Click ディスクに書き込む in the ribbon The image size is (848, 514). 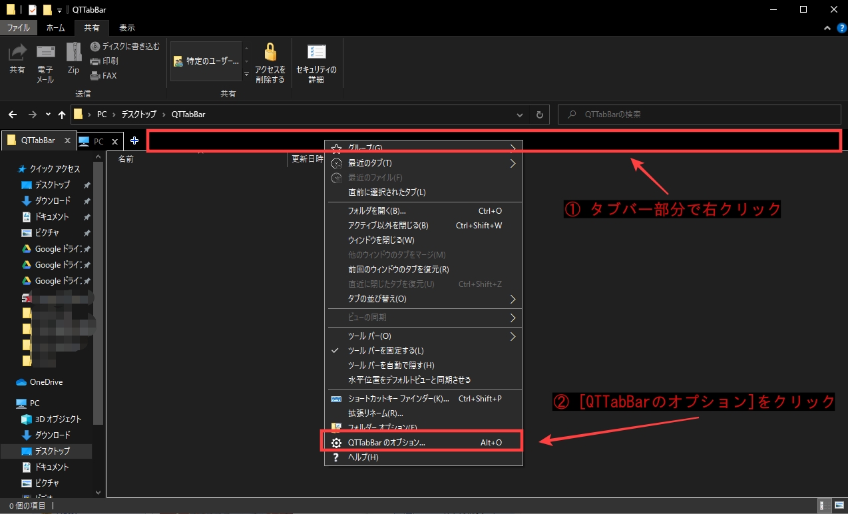click(125, 47)
